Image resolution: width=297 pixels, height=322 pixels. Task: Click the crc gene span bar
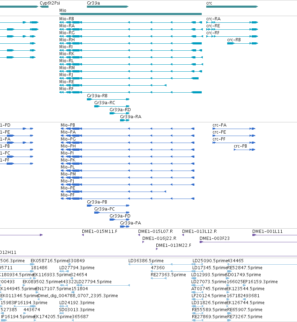point(232,7)
